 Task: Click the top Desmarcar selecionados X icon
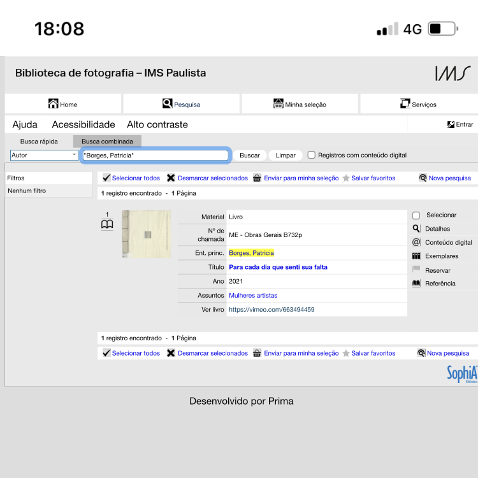(x=171, y=178)
